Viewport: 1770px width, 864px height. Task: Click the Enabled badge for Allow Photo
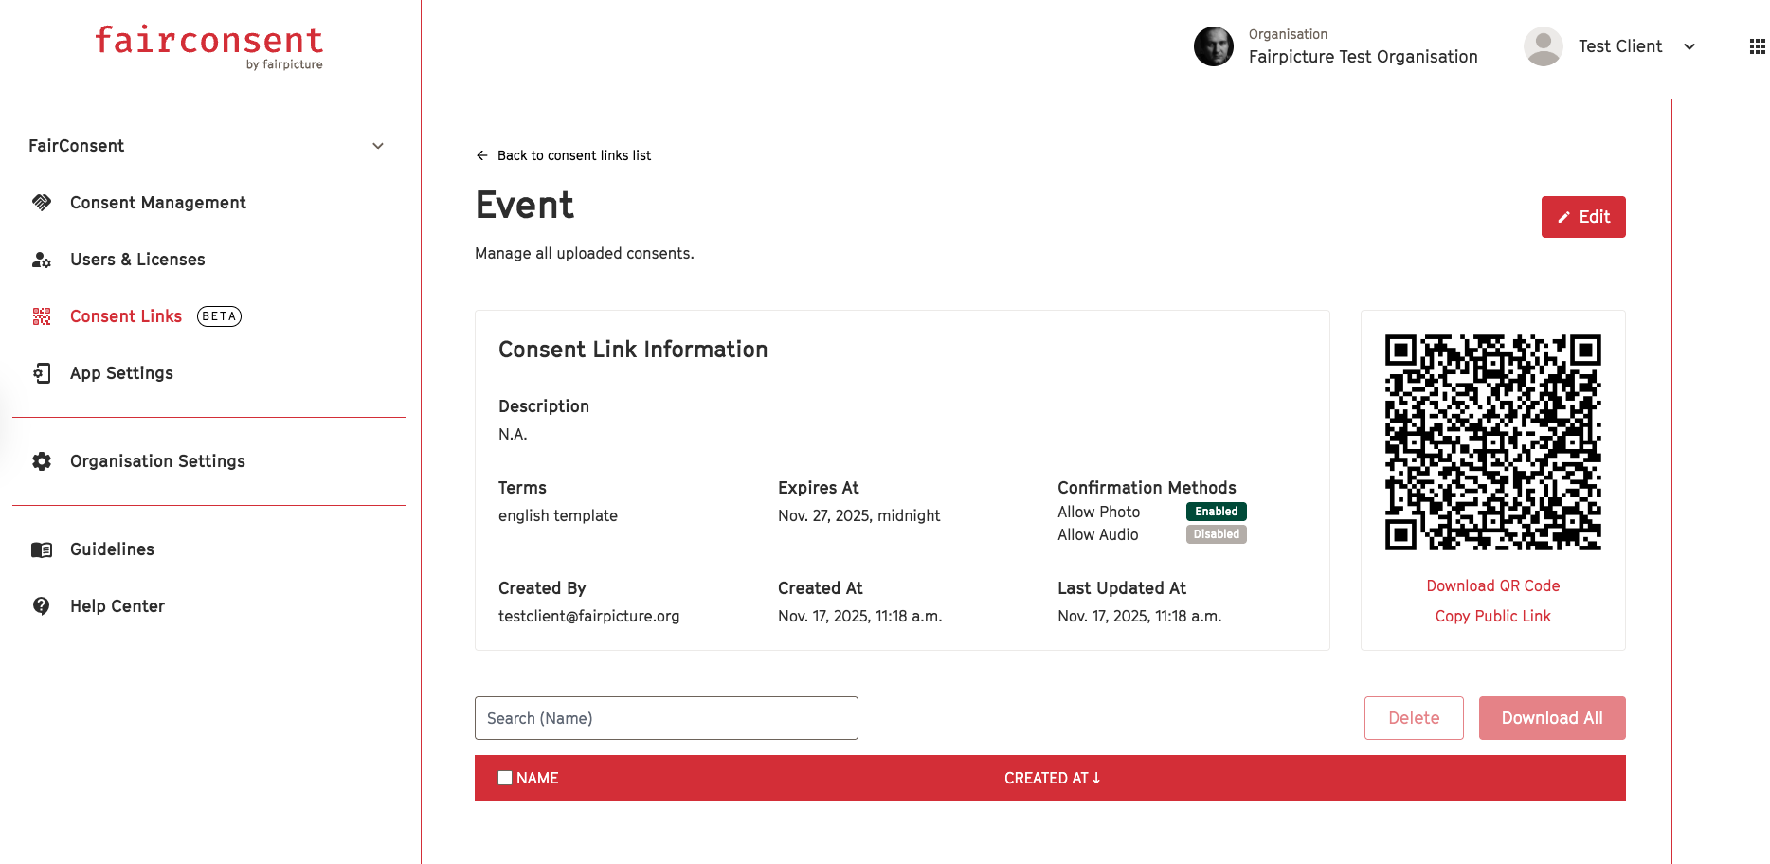[x=1217, y=512]
